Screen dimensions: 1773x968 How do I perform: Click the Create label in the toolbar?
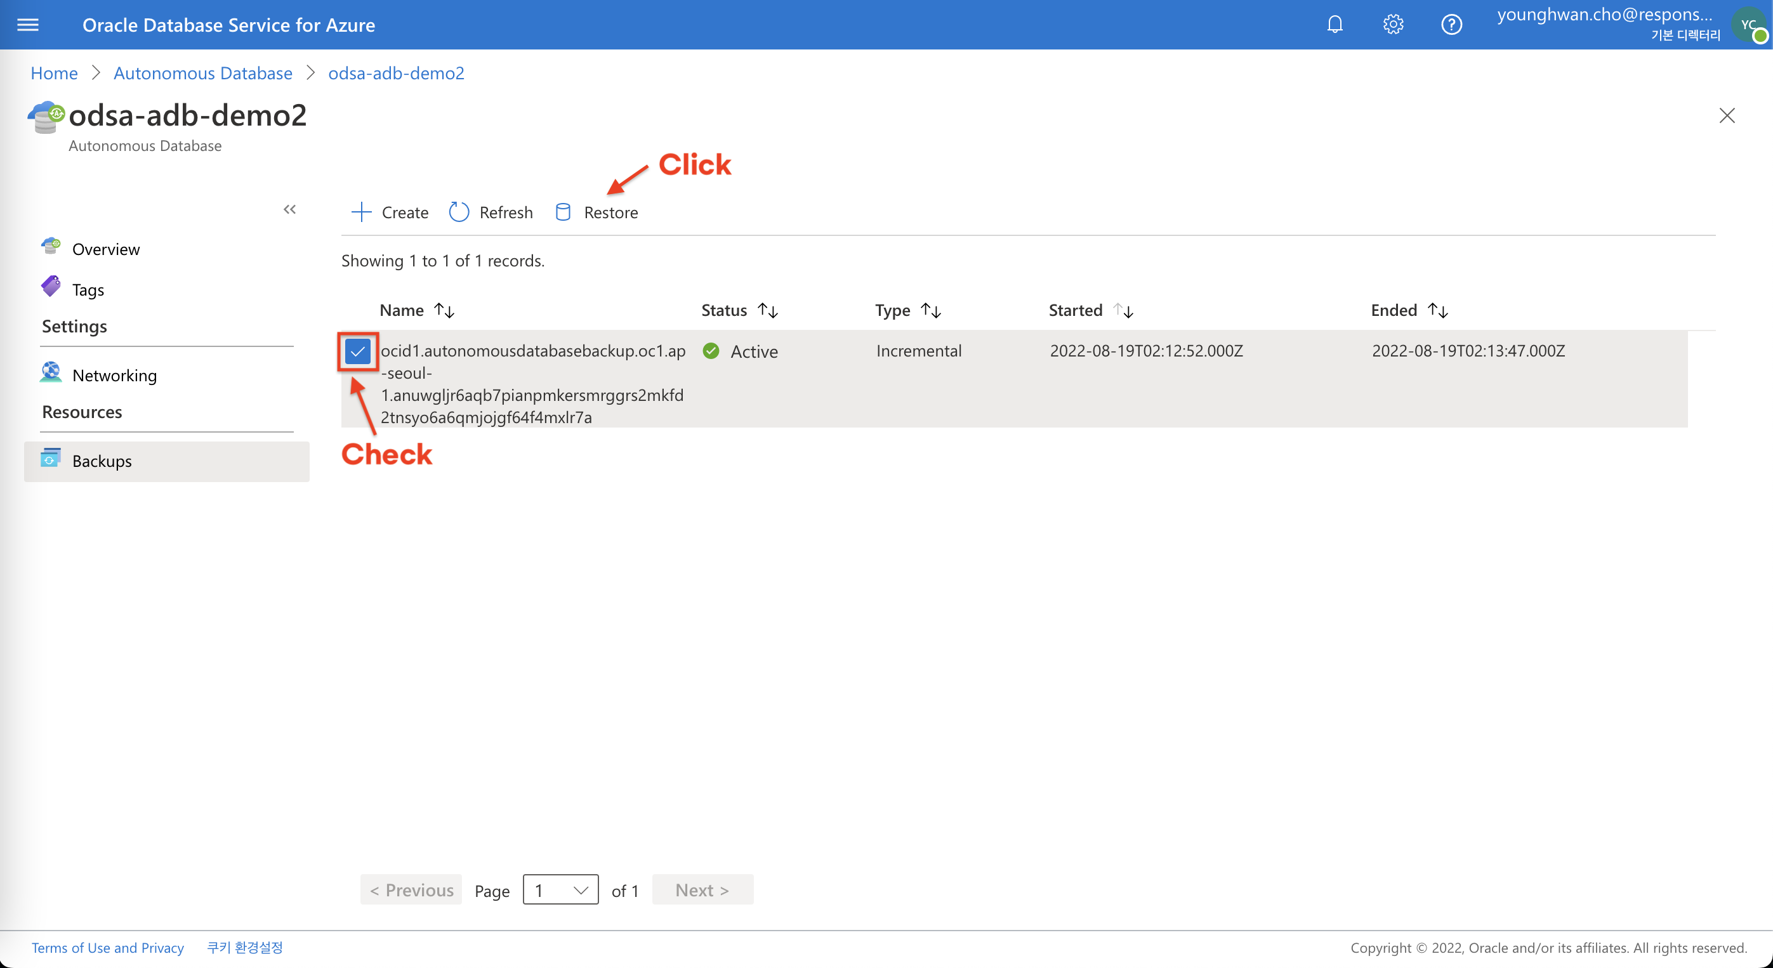point(405,213)
